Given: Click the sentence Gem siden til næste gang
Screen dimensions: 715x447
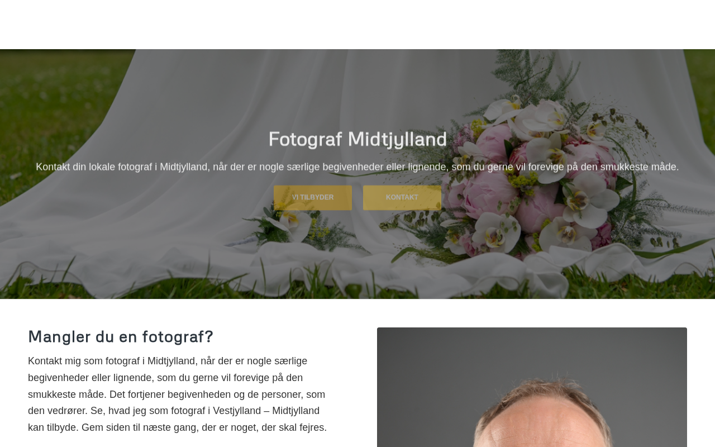Looking at the screenshot, I should pos(204,428).
